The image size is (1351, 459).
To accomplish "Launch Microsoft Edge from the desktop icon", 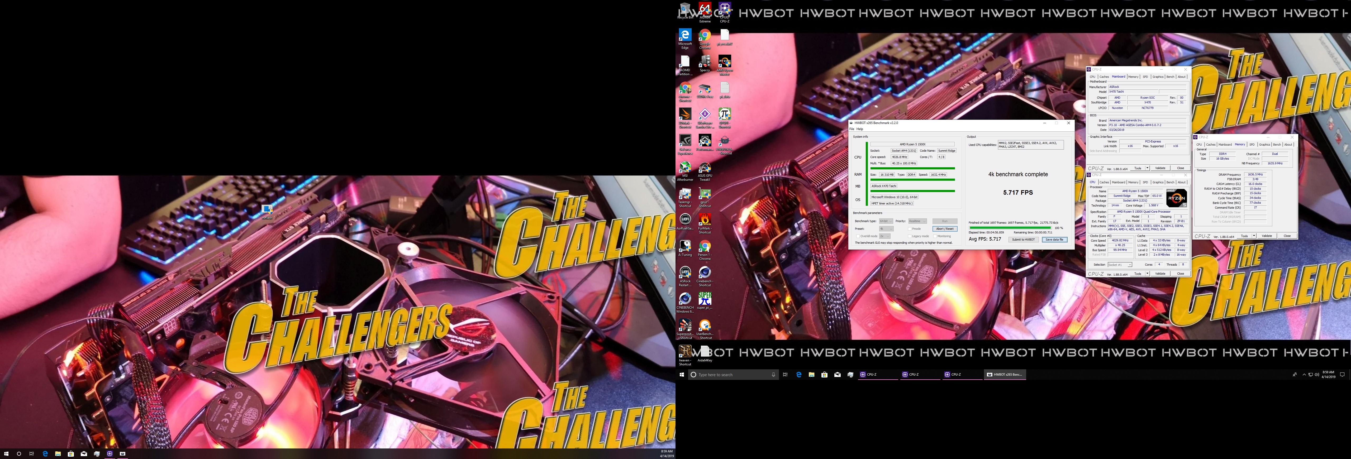I will [x=685, y=39].
